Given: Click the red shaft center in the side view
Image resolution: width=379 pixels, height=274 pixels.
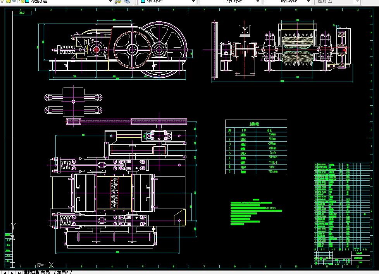Looking at the screenshot, I should click(96, 50).
